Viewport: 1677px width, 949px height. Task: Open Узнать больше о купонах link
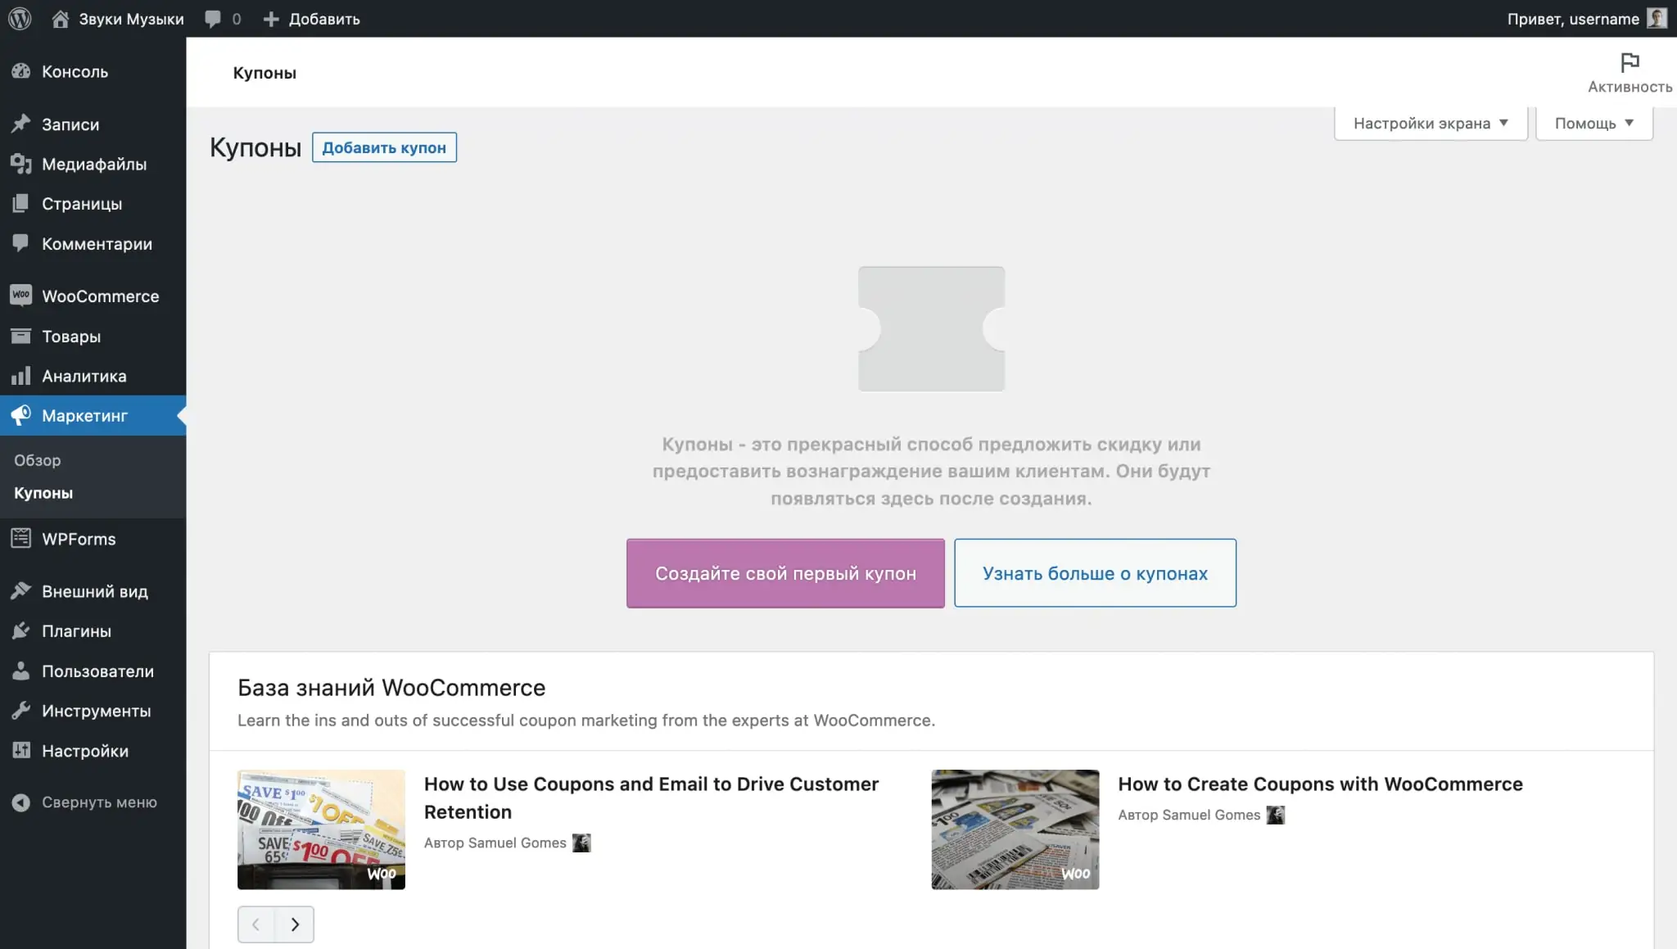pos(1096,572)
